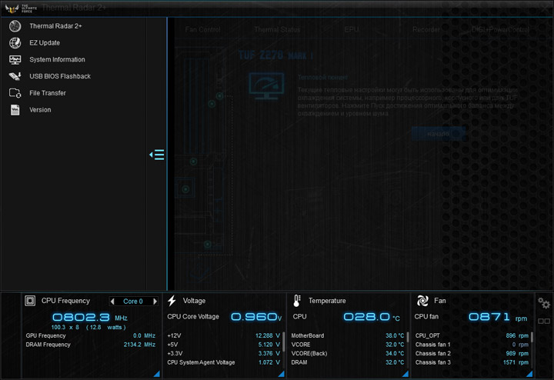This screenshot has height=380, width=554.
Task: Click the Temperature thermometer icon
Action: (x=297, y=301)
